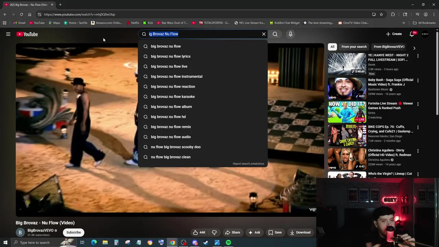Open the BigBrovazVEVO channel name link
439x247 pixels.
coord(40,231)
